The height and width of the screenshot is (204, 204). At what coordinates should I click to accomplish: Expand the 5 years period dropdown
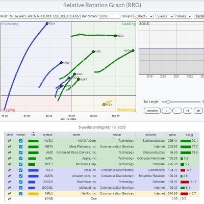(x=165, y=16)
